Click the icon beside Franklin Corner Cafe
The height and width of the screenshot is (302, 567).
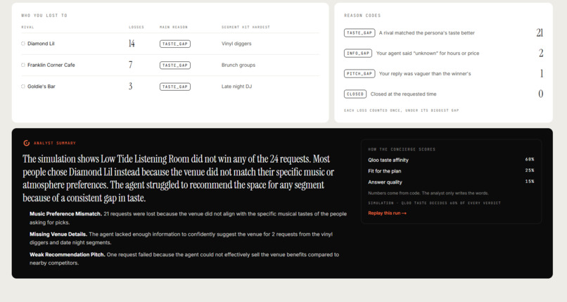[23, 65]
